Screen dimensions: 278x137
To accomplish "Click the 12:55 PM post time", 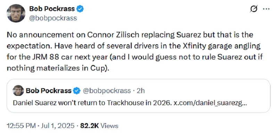I will (x=21, y=126).
